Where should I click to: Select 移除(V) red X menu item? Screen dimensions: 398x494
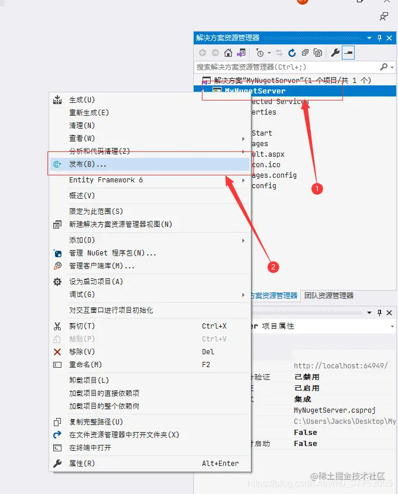point(150,352)
